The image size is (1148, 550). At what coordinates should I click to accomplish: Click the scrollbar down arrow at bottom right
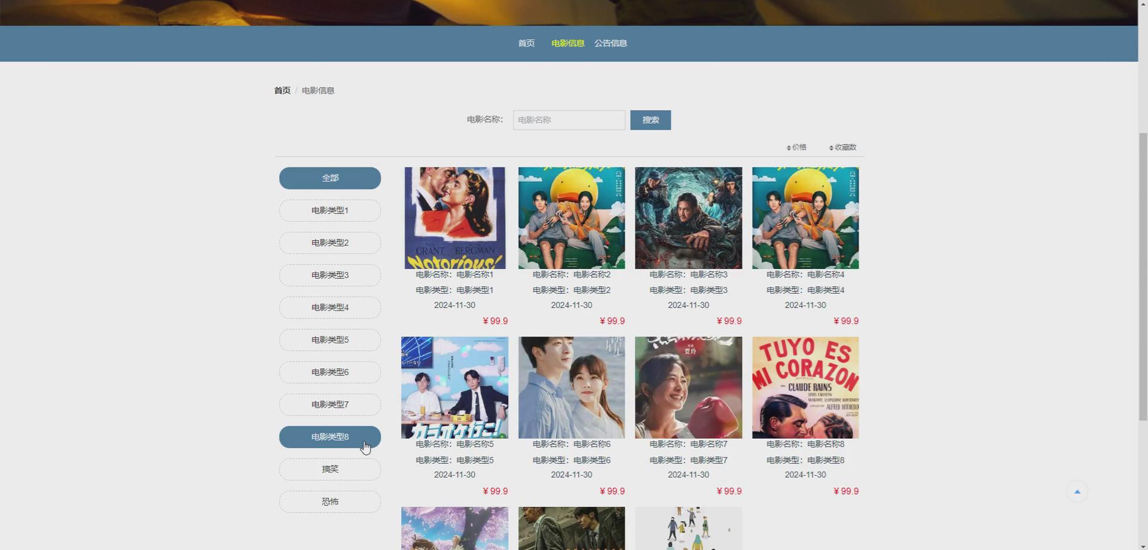coord(1143,545)
